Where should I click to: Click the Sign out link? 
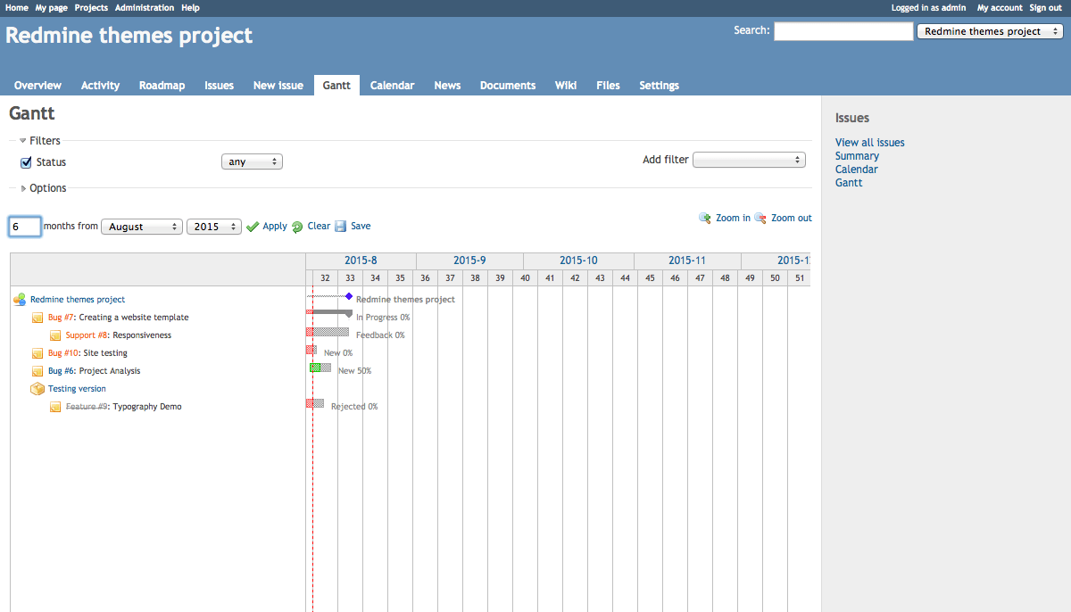click(x=1046, y=8)
